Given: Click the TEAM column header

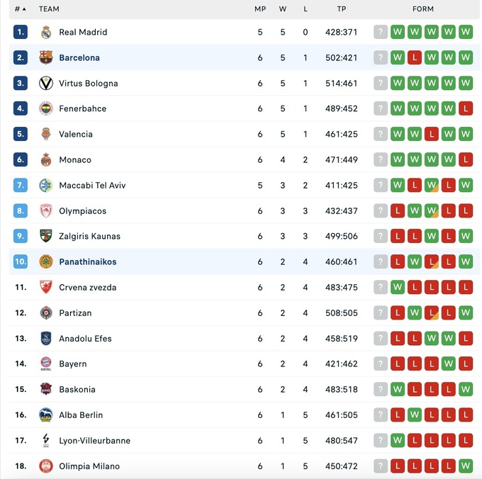Looking at the screenshot, I should click(49, 9).
